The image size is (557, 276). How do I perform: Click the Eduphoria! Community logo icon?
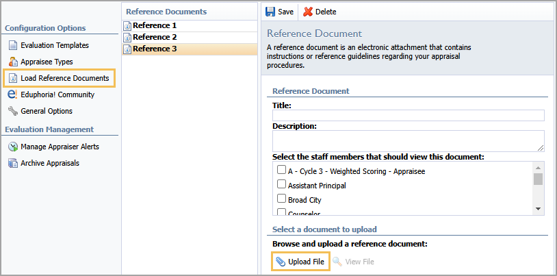[x=12, y=95]
